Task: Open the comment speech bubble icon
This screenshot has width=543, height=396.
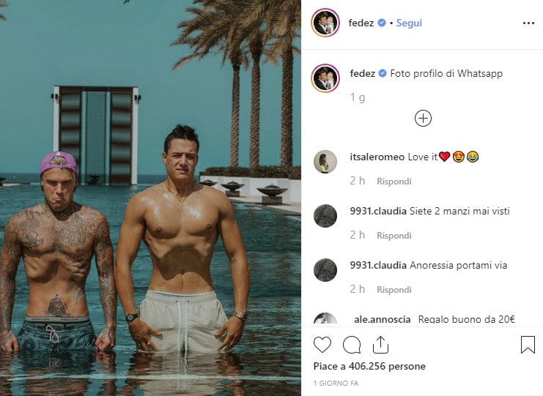Action: click(352, 345)
